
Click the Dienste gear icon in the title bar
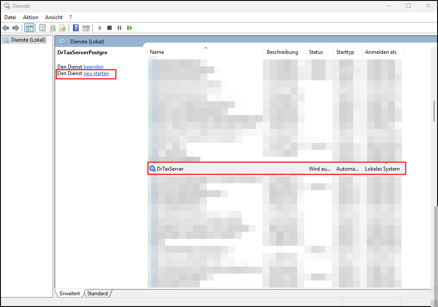tap(7, 6)
